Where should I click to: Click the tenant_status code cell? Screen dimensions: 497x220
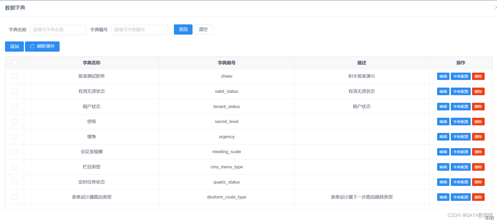[227, 106]
